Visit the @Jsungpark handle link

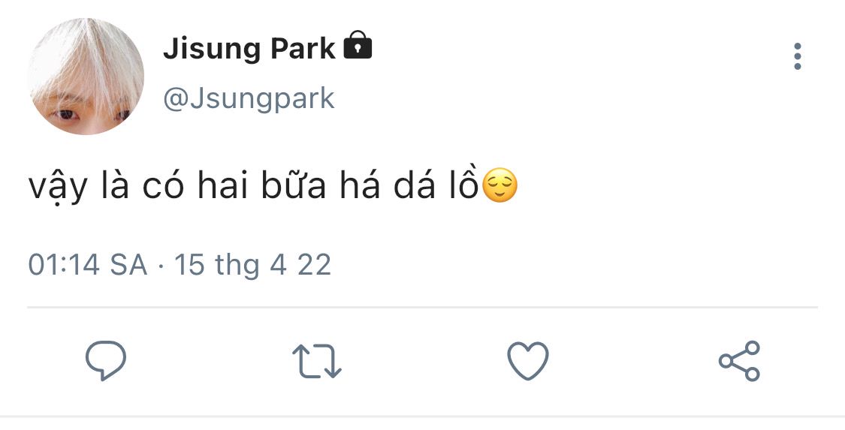coord(249,98)
